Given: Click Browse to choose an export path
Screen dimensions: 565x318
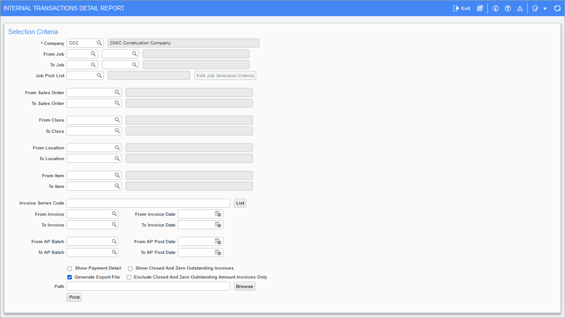Looking at the screenshot, I should 244,286.
